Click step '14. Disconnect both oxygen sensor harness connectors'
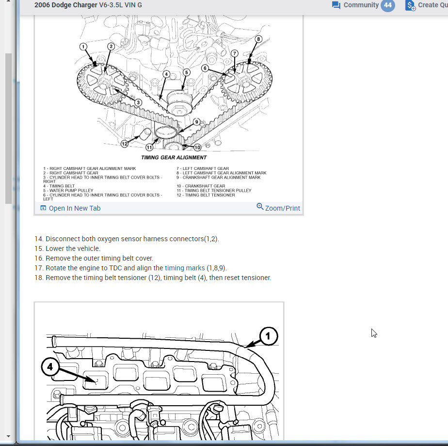The height and width of the screenshot is (446, 448). point(127,239)
